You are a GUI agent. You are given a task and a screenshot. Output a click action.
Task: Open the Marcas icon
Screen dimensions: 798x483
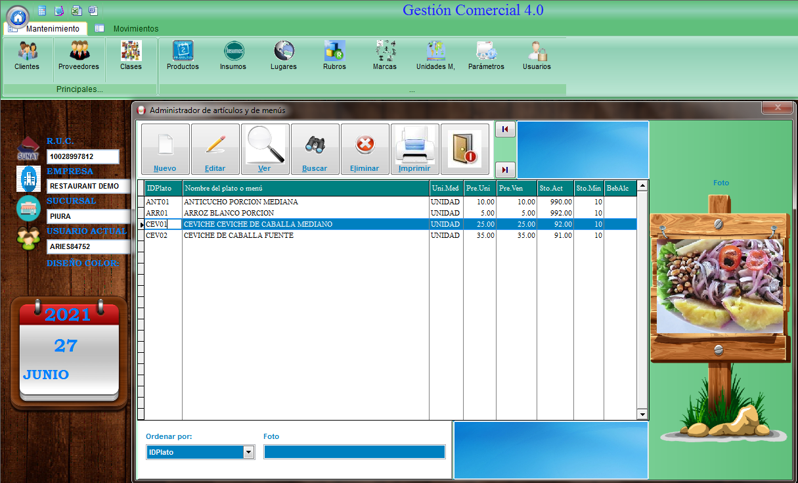coord(385,55)
